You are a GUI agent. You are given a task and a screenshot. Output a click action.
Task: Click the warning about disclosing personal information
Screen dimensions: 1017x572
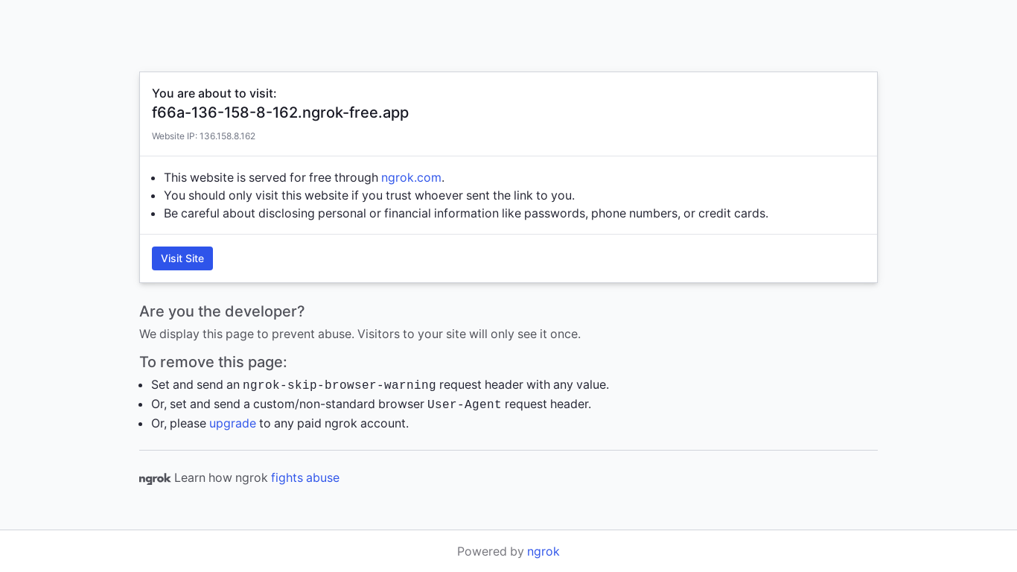(466, 213)
